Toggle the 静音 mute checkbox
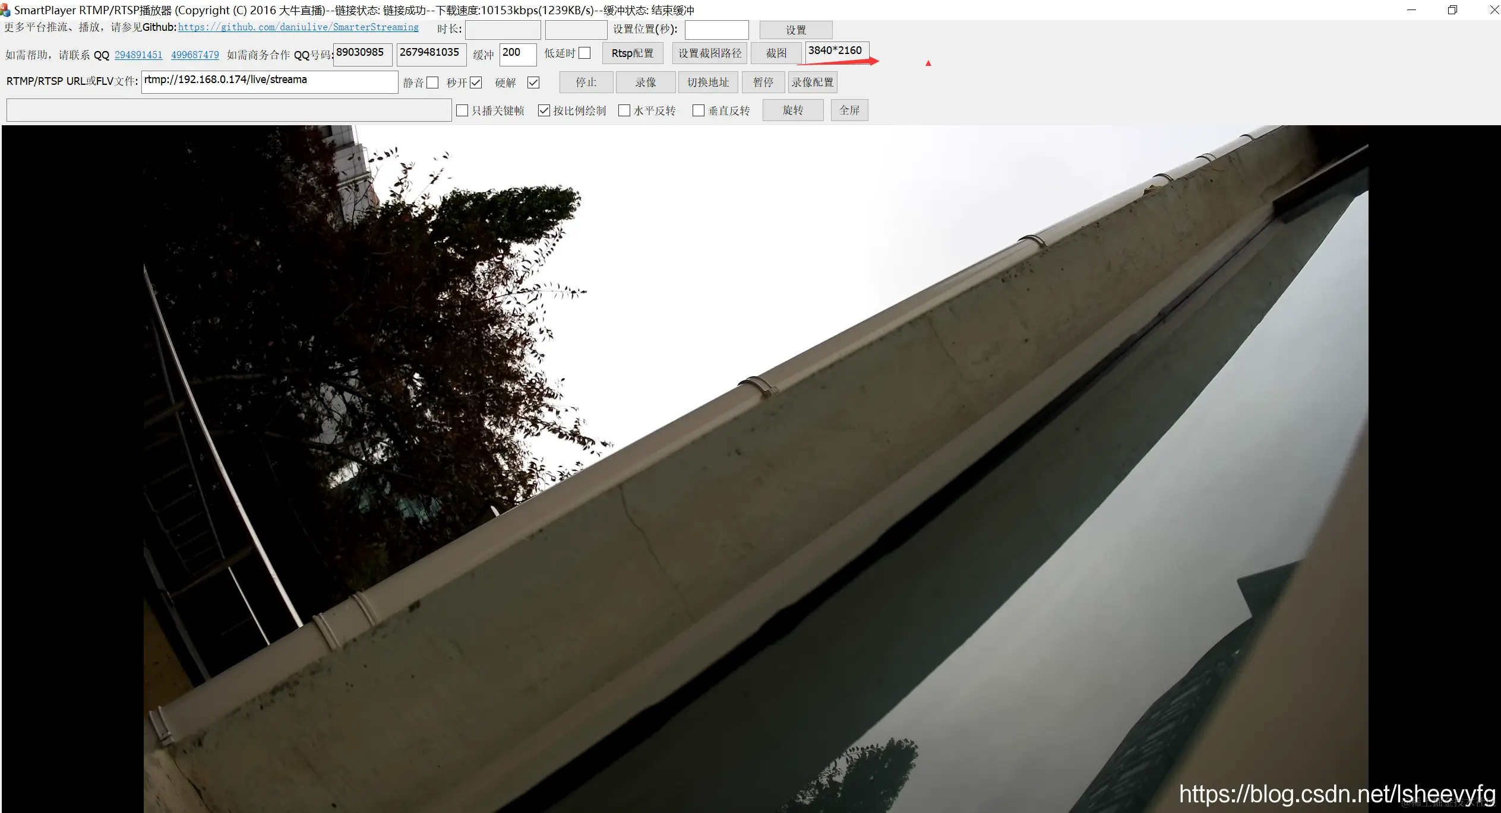1501x813 pixels. 432,83
